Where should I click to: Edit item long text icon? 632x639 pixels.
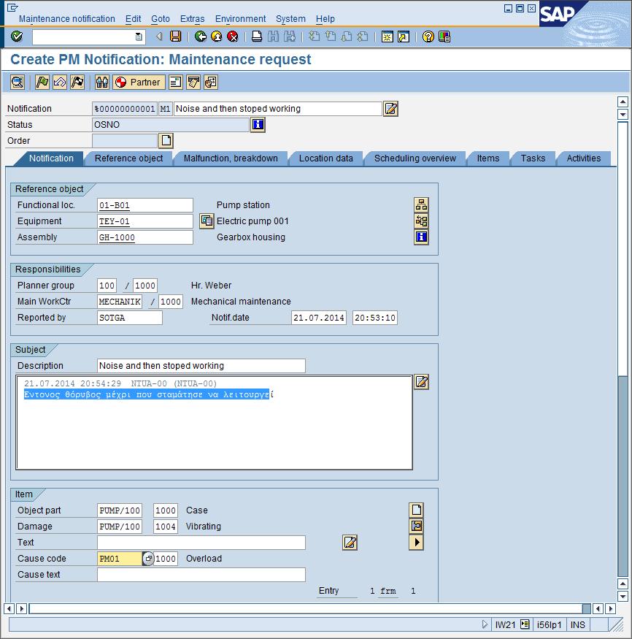pyautogui.click(x=350, y=543)
